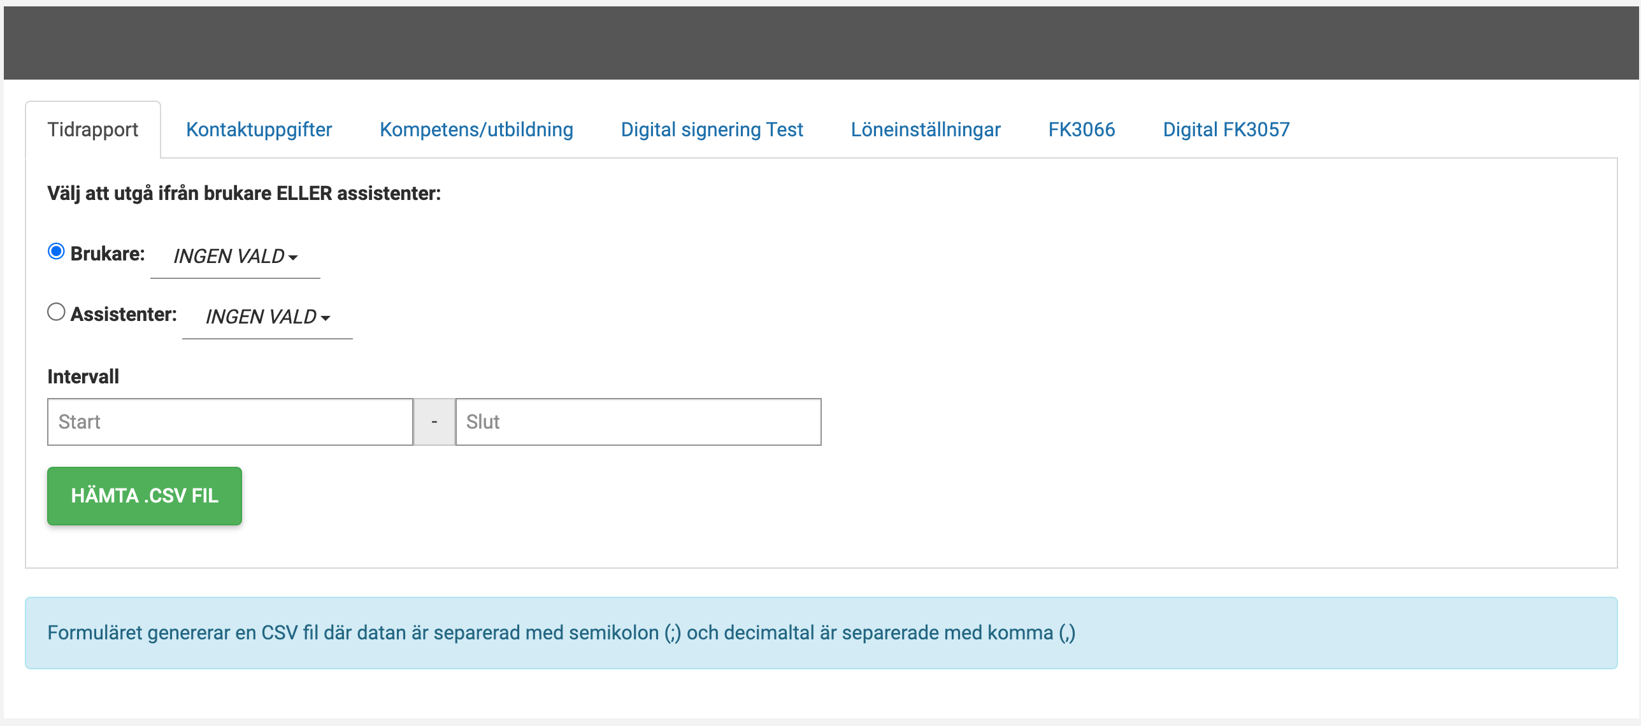
Task: Click the Start date input field
Action: [x=230, y=422]
